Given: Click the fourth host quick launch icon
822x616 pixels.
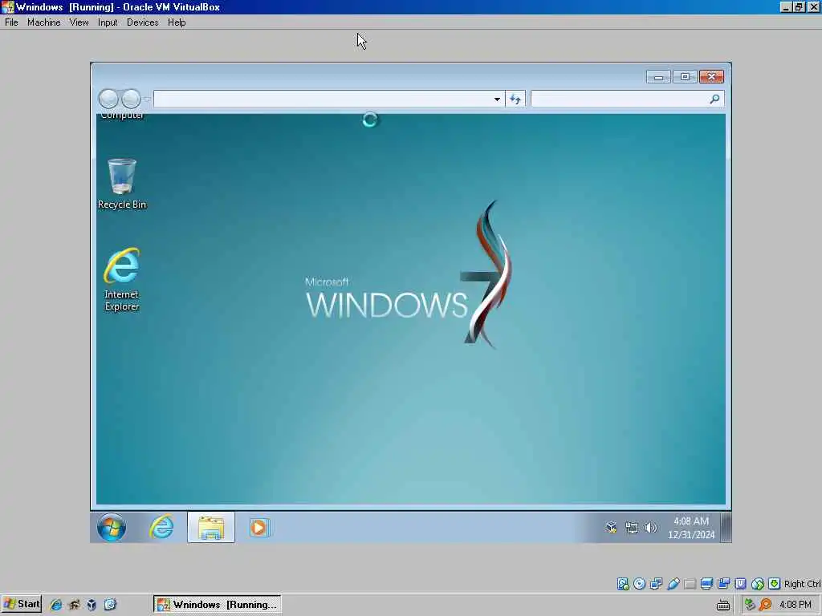Looking at the screenshot, I should (x=110, y=605).
